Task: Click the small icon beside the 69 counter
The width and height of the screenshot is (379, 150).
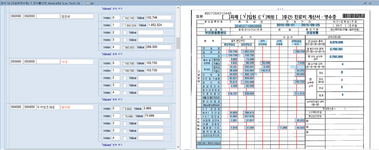Action: click(x=87, y=3)
